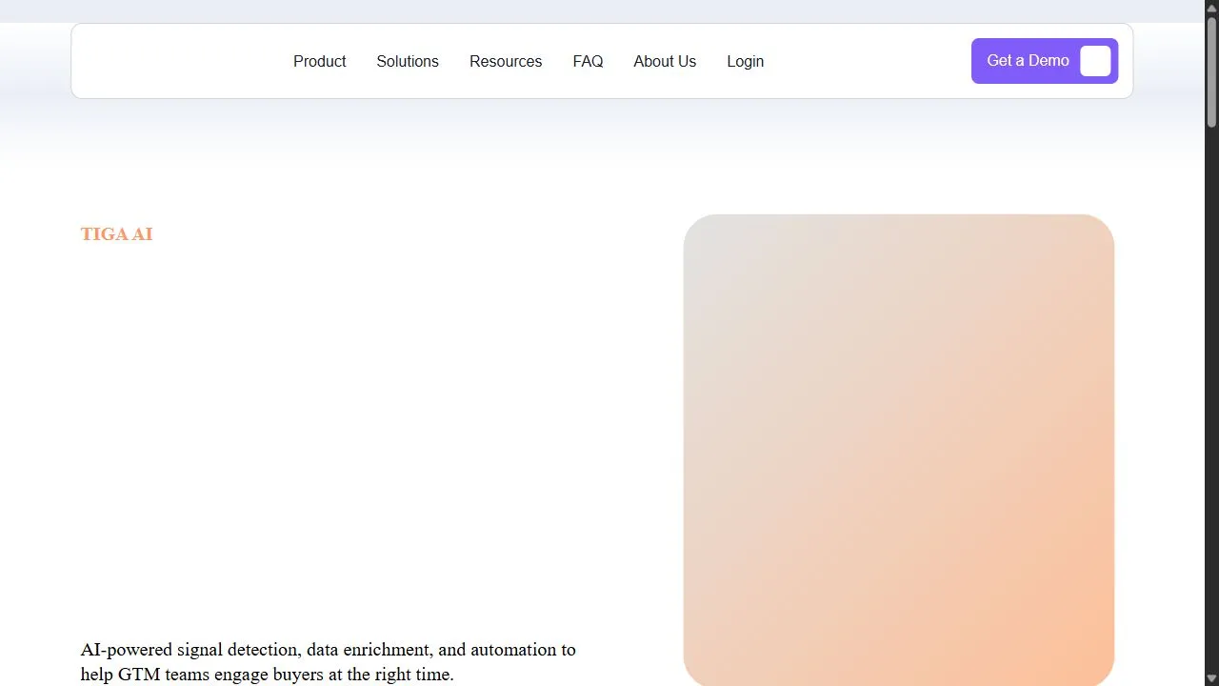1219x686 pixels.
Task: Click the orange TIGA AI label
Action: (x=116, y=234)
